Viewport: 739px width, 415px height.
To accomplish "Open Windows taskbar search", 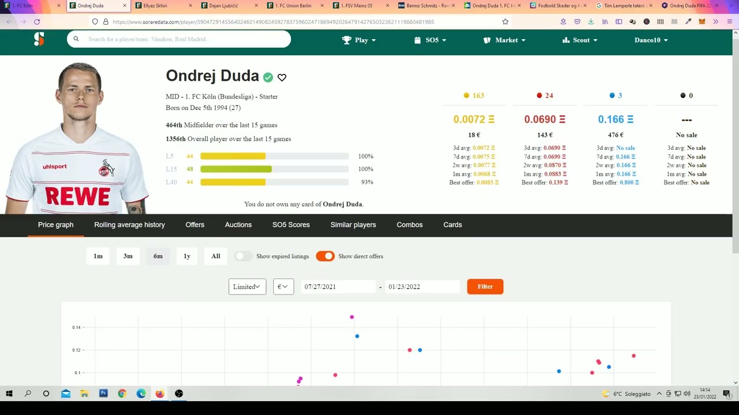I will click(x=28, y=394).
